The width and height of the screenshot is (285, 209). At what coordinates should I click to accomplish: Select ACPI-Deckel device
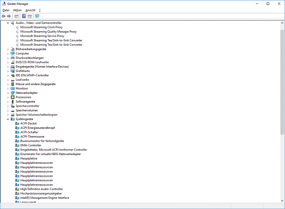click(x=28, y=123)
